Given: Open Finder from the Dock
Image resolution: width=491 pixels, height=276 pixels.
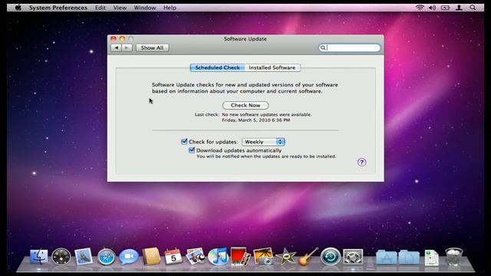Looking at the screenshot, I should pyautogui.click(x=39, y=257).
